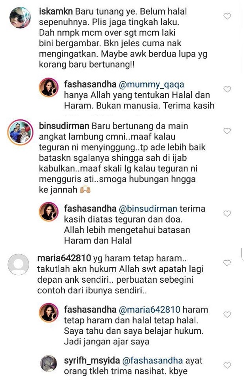Open maria642810's default gray avatar
This screenshot has height=380, width=244.
tap(19, 265)
